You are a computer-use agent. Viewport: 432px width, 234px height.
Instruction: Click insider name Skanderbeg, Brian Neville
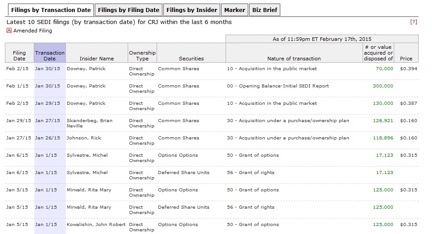tap(89, 123)
